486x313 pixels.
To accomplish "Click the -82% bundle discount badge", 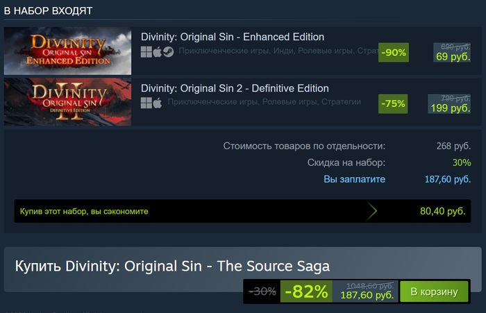I will [x=305, y=291].
